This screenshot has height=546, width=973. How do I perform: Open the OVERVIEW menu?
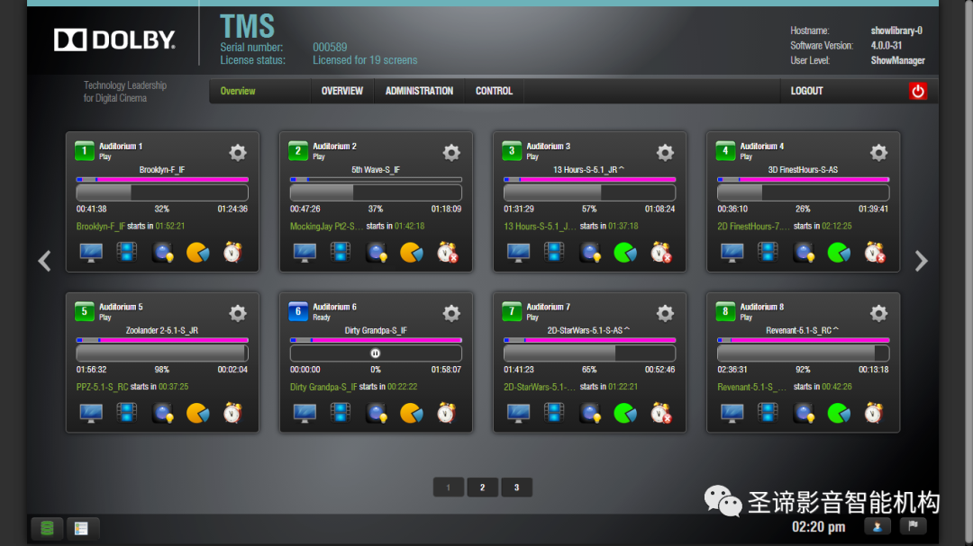(342, 91)
